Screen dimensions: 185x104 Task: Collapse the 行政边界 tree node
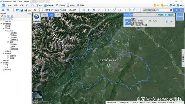1,63
